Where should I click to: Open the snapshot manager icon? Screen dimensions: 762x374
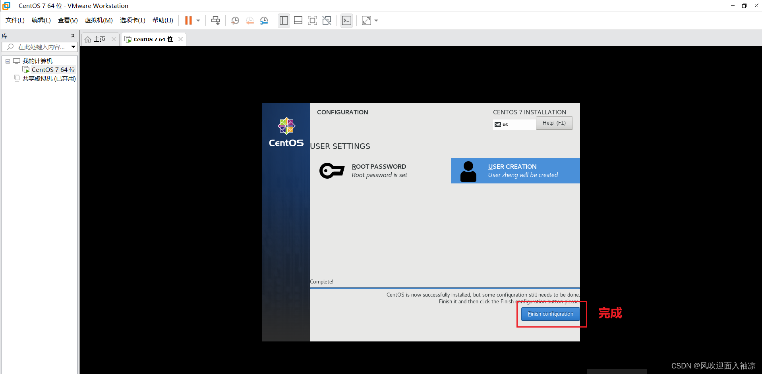pos(264,21)
